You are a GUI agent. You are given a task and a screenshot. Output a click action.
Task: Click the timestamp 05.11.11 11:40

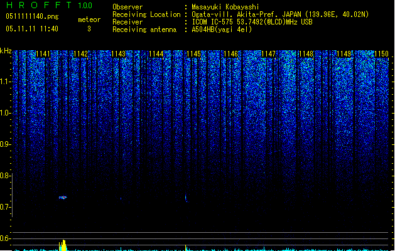point(32,29)
